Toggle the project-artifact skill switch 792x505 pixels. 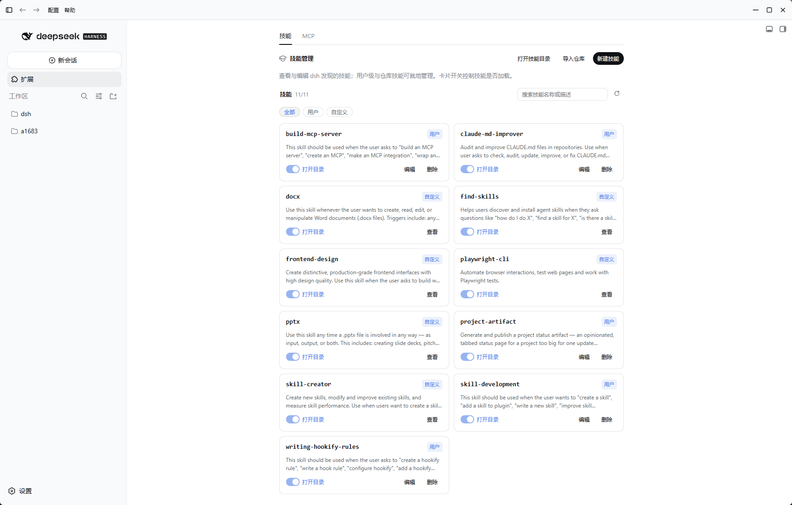pyautogui.click(x=467, y=357)
